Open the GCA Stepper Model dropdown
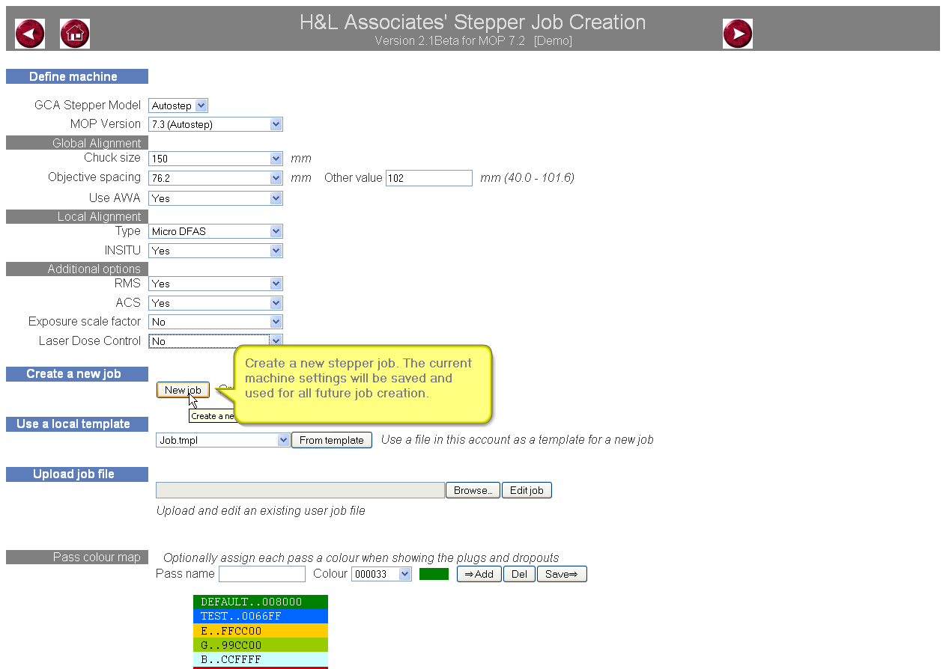 178,106
